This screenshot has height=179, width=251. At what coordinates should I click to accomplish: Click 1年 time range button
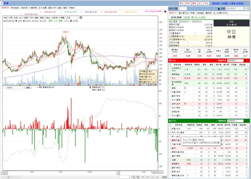152,177
